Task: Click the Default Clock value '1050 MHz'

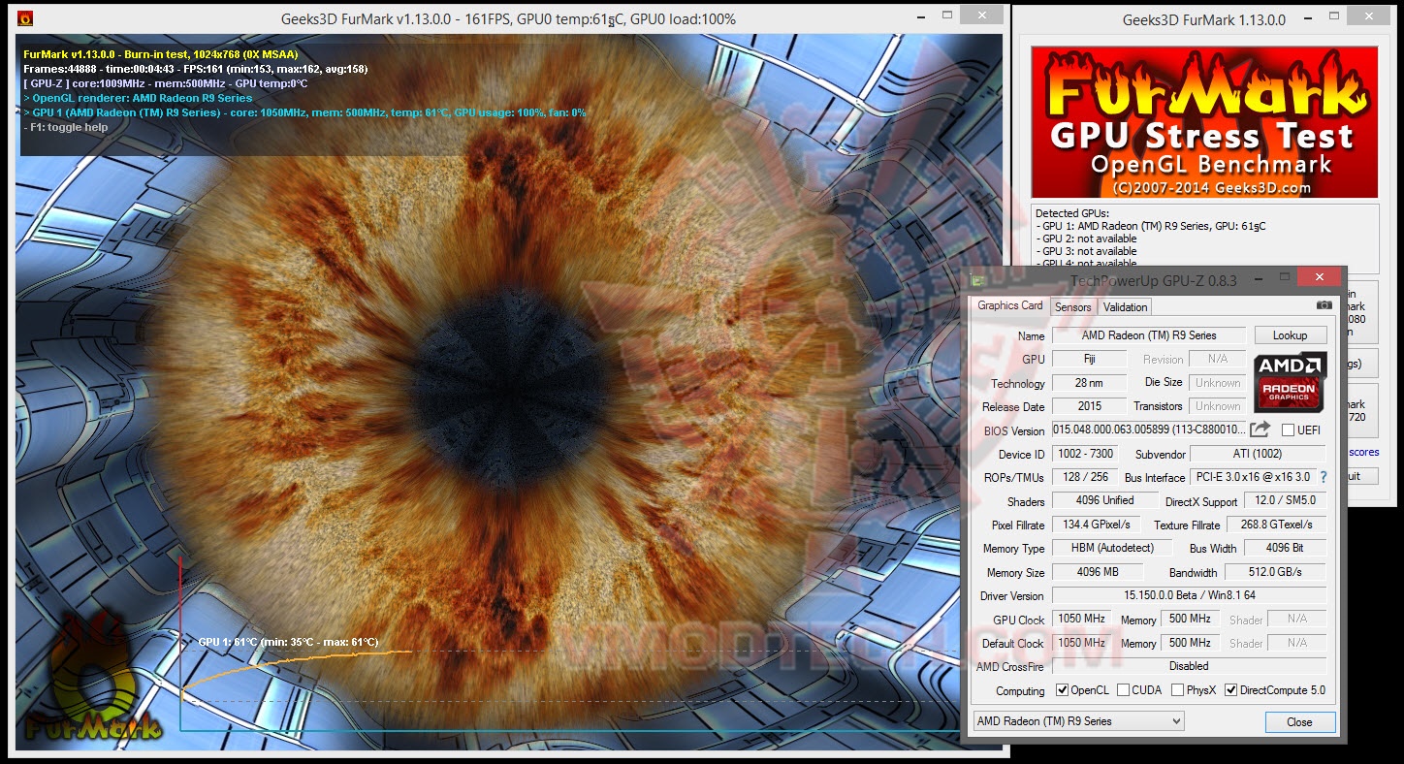Action: [x=1082, y=643]
